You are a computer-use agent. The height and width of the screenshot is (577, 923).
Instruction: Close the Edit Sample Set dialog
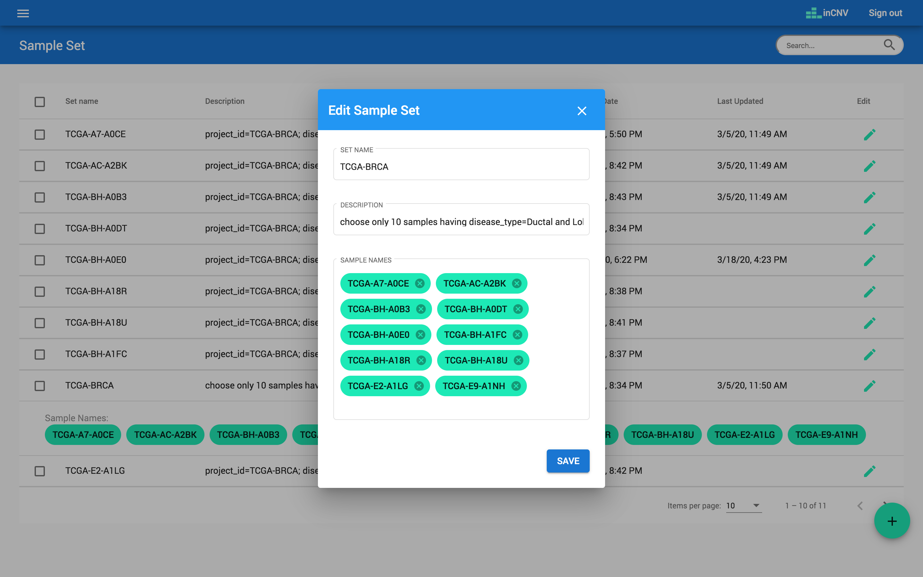point(581,111)
